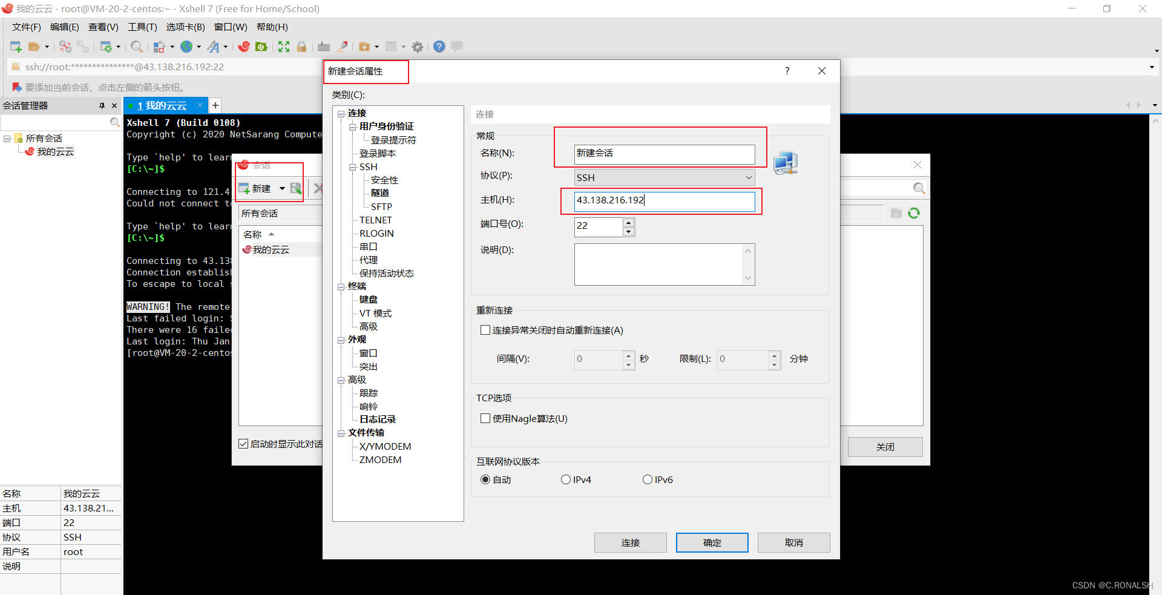Click the 取消 button
The width and height of the screenshot is (1162, 595).
[x=793, y=542]
